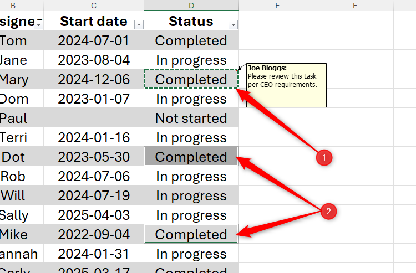Select the column C header

pos(94,6)
